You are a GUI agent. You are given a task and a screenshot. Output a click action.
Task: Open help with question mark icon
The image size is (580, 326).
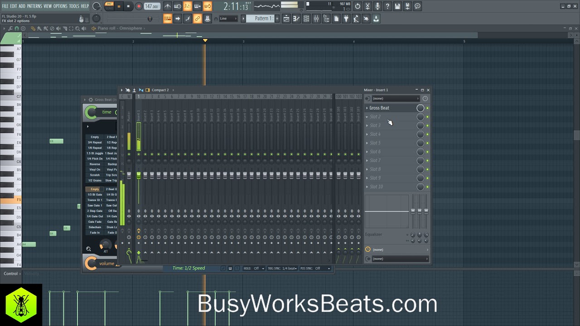tap(387, 6)
